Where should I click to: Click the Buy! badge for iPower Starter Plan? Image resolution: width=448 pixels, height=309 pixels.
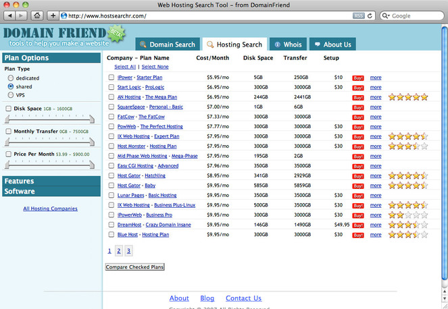pyautogui.click(x=357, y=78)
